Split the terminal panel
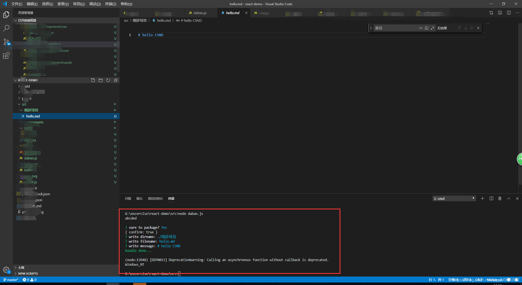522x285 pixels. click(491, 199)
